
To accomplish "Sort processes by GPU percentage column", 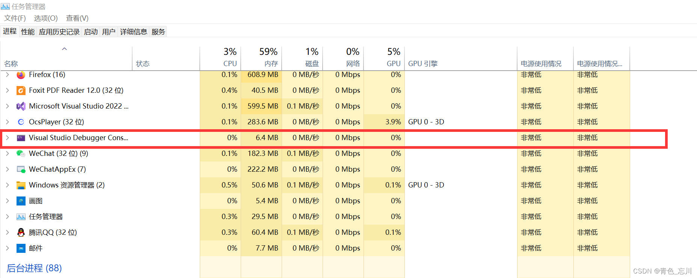I will click(384, 58).
